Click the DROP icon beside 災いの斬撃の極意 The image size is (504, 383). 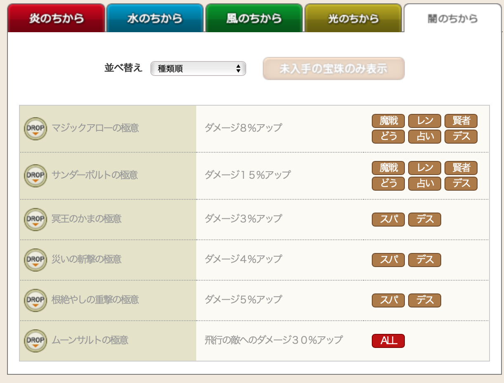35,260
